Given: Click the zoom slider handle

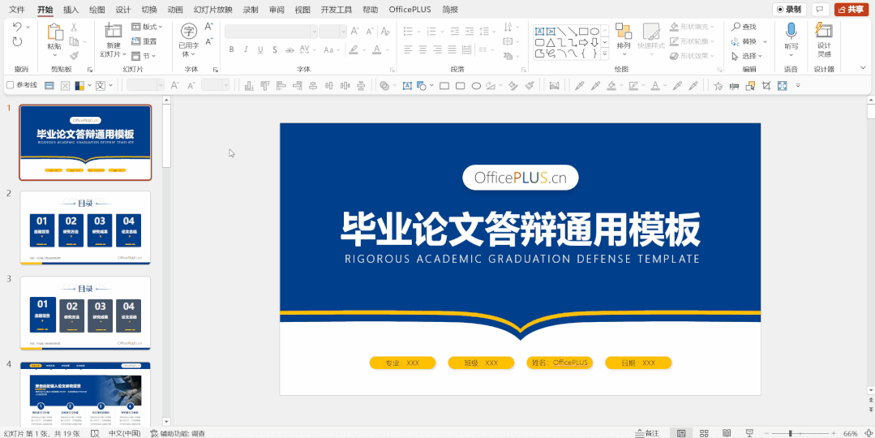Looking at the screenshot, I should pyautogui.click(x=790, y=433).
